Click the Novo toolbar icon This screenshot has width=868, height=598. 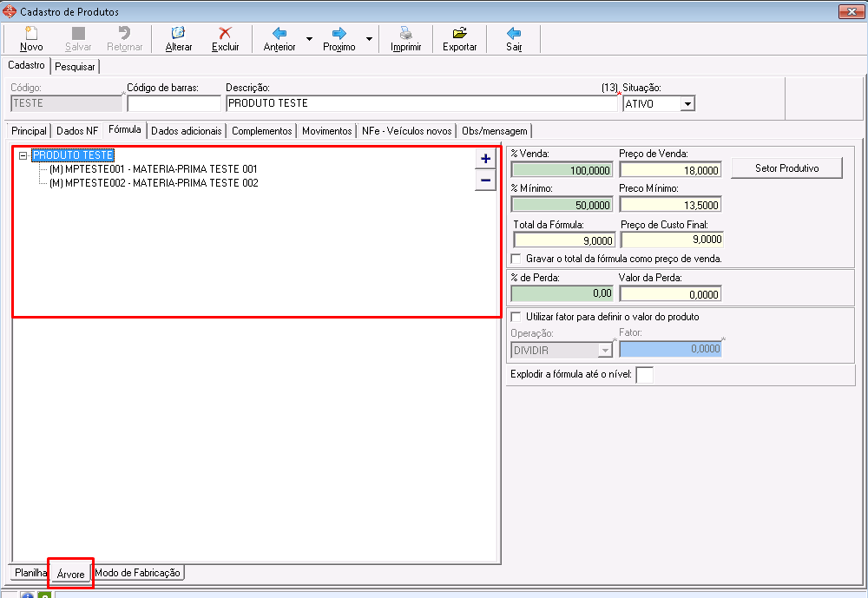[31, 33]
